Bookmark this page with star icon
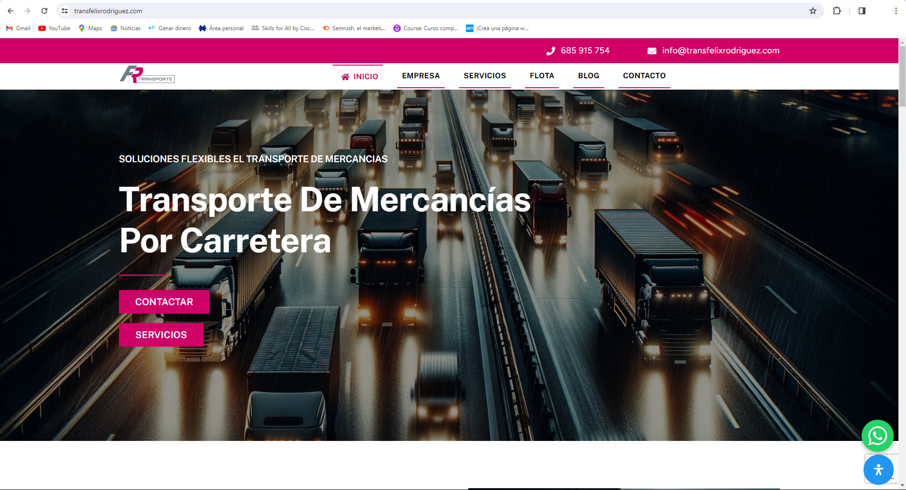Image resolution: width=906 pixels, height=490 pixels. pyautogui.click(x=813, y=11)
